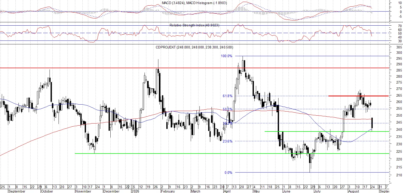
Task: Click the 305 value on price axis
Action: [399, 47]
